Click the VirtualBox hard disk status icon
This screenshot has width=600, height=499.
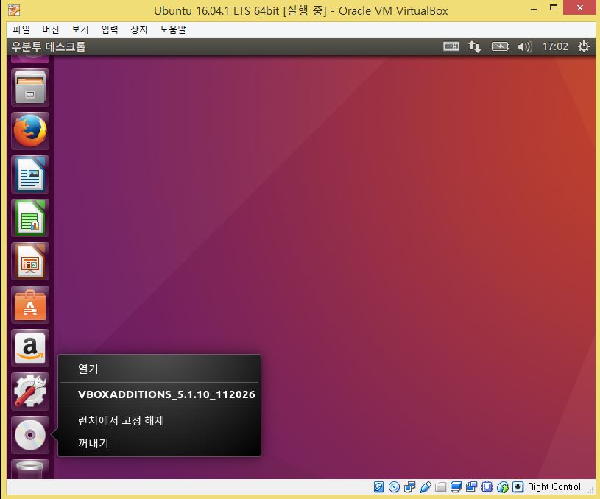point(379,486)
